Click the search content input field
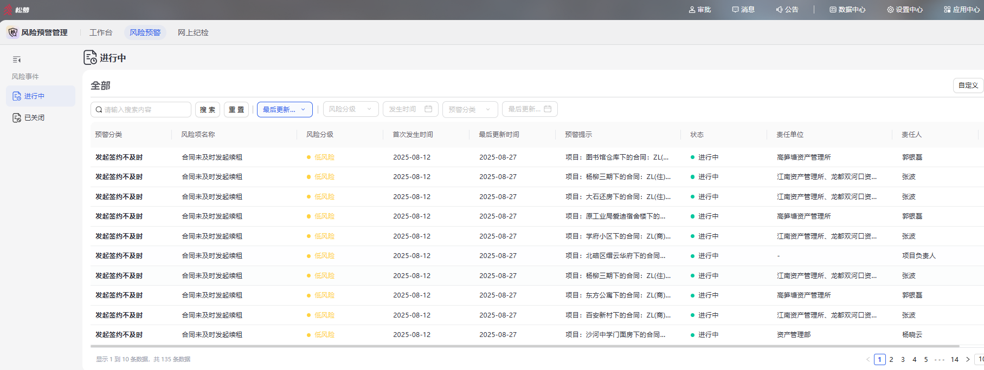This screenshot has width=984, height=370. click(x=141, y=109)
